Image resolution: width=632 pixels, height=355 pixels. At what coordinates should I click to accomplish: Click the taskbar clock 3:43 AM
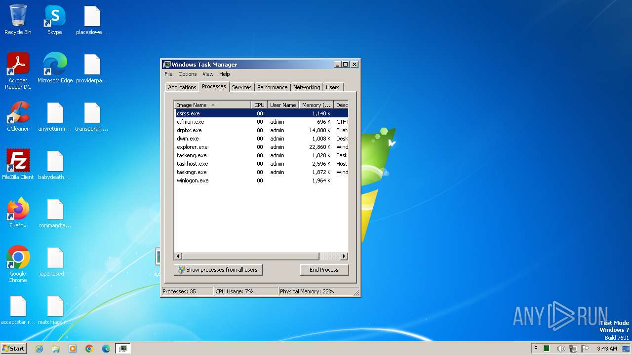click(607, 349)
